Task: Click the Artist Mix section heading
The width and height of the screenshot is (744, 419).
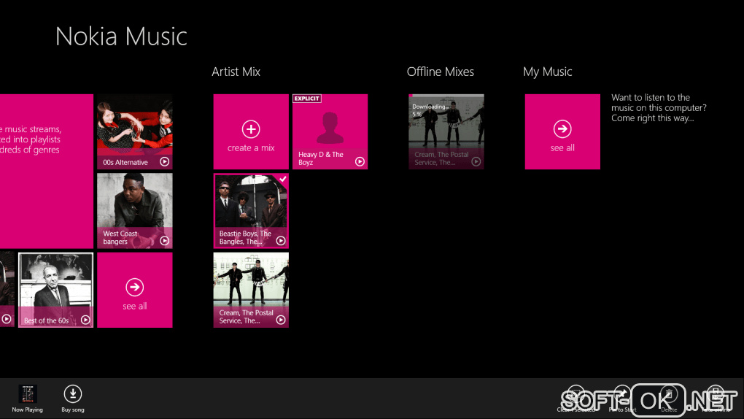Action: coord(236,72)
